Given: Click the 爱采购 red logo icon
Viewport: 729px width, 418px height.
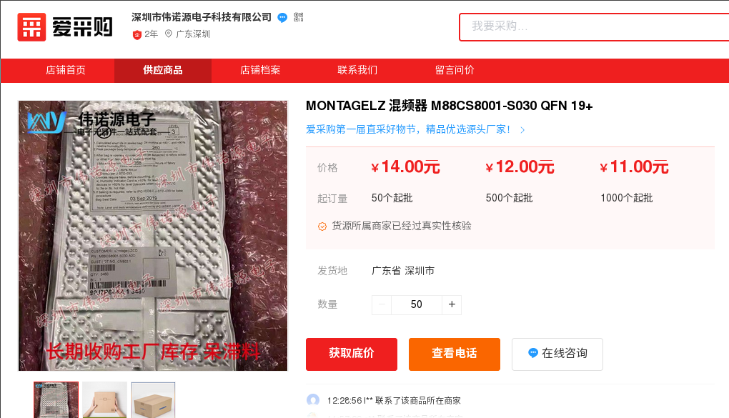Looking at the screenshot, I should click(x=31, y=27).
